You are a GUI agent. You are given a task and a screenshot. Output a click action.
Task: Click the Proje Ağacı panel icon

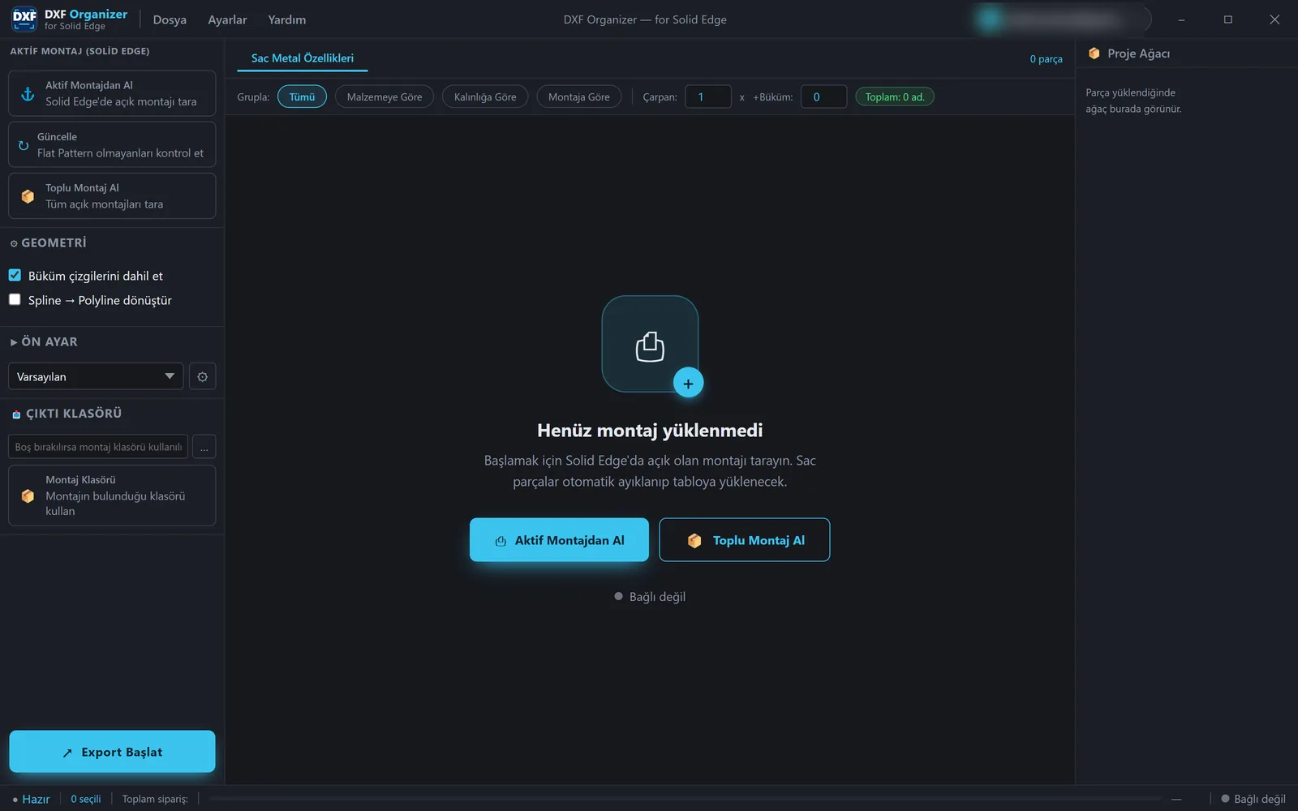coord(1094,54)
